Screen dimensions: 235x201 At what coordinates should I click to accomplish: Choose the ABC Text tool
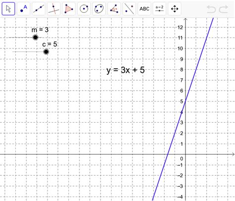(x=144, y=9)
